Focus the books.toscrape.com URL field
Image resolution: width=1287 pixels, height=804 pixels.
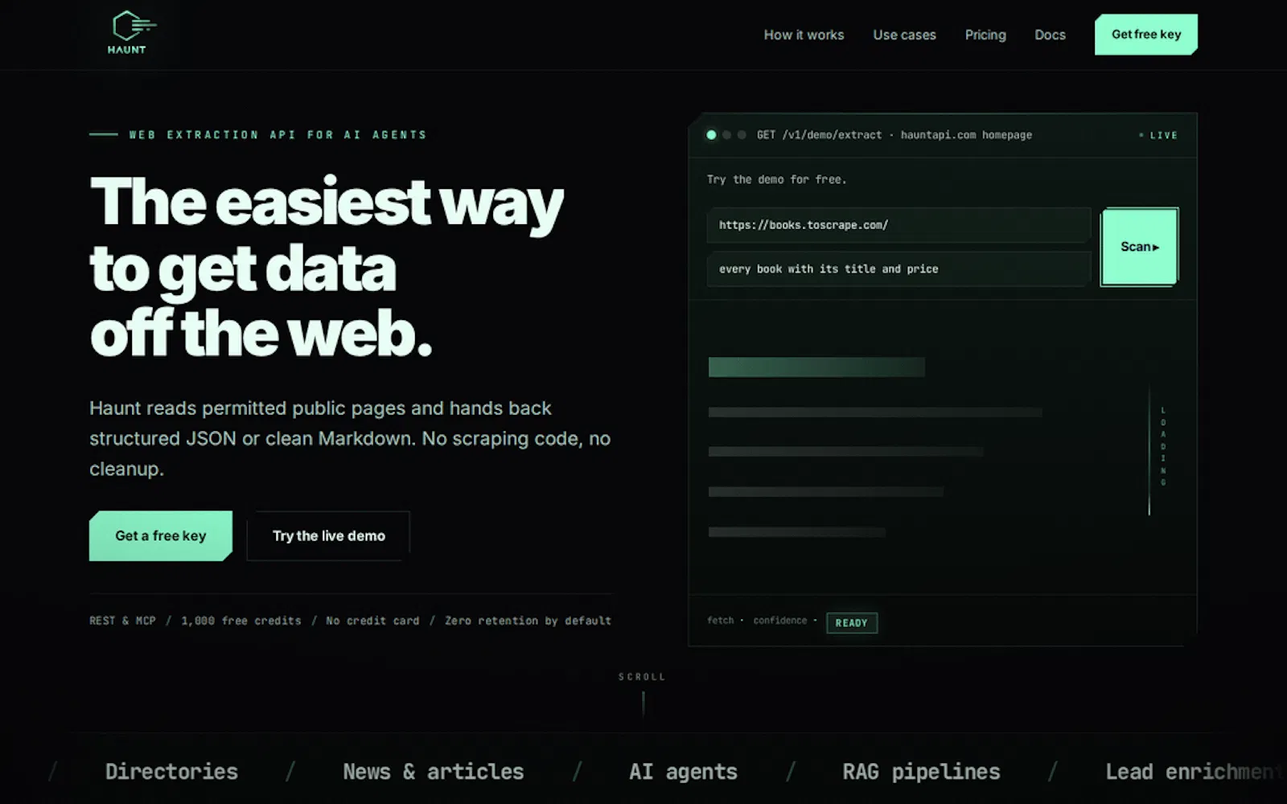pyautogui.click(x=898, y=225)
